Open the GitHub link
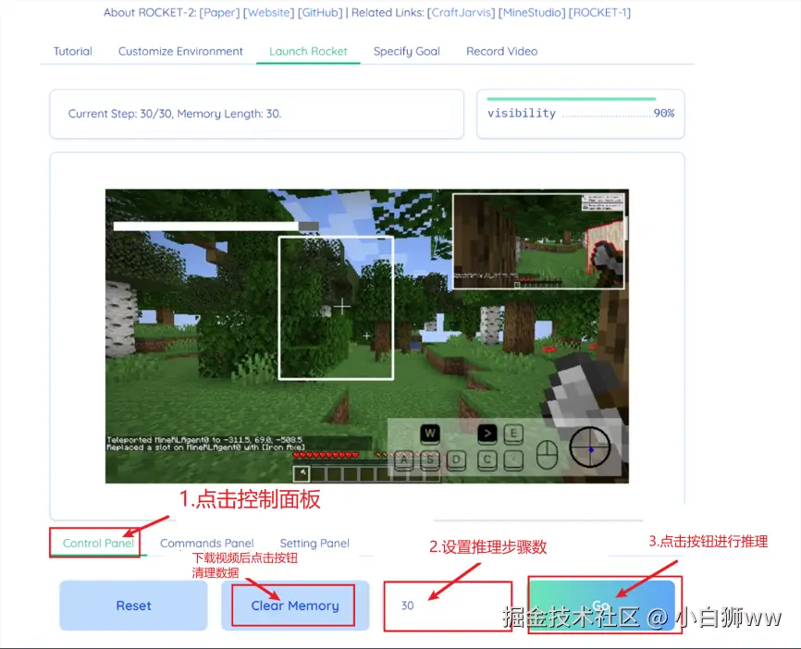This screenshot has height=649, width=801. coord(320,13)
